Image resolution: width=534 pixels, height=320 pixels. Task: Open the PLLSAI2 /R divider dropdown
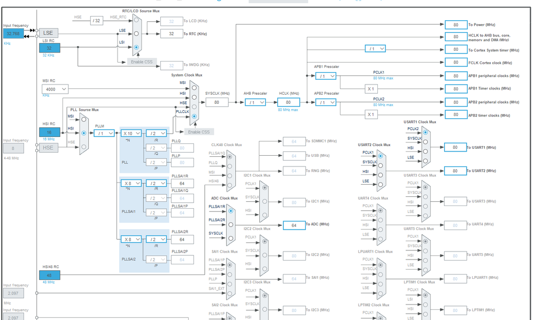pyautogui.click(x=156, y=239)
